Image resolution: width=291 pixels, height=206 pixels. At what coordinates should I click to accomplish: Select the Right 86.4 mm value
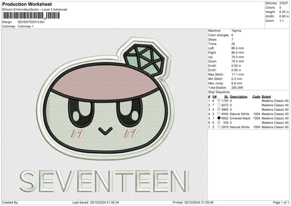click(x=238, y=52)
